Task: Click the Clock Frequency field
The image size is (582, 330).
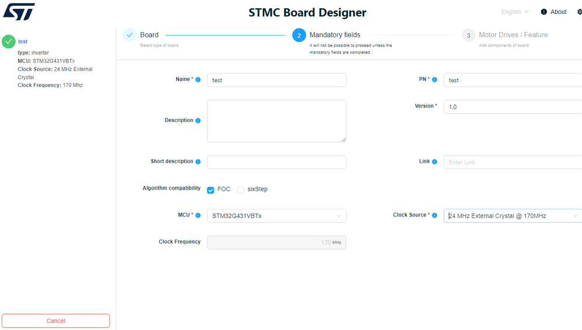Action: [276, 243]
